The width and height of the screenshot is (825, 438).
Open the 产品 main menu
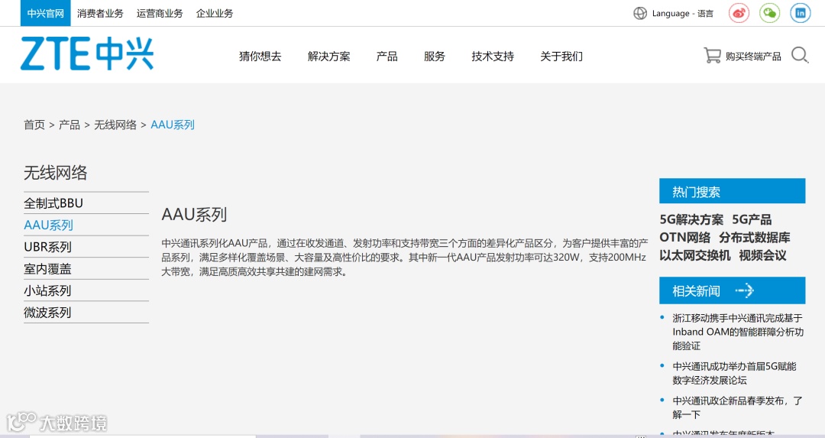point(387,57)
